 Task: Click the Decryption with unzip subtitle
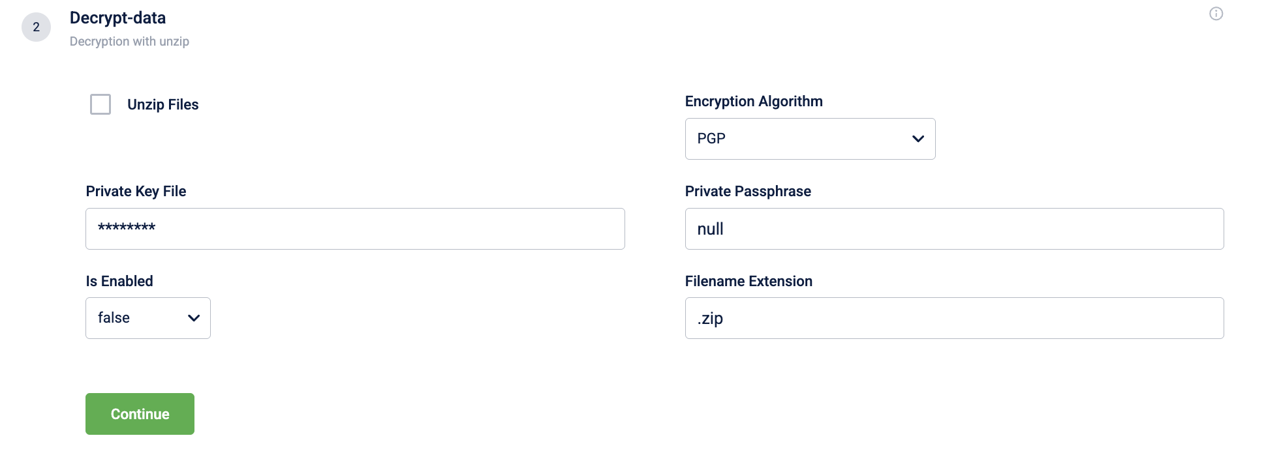click(129, 41)
